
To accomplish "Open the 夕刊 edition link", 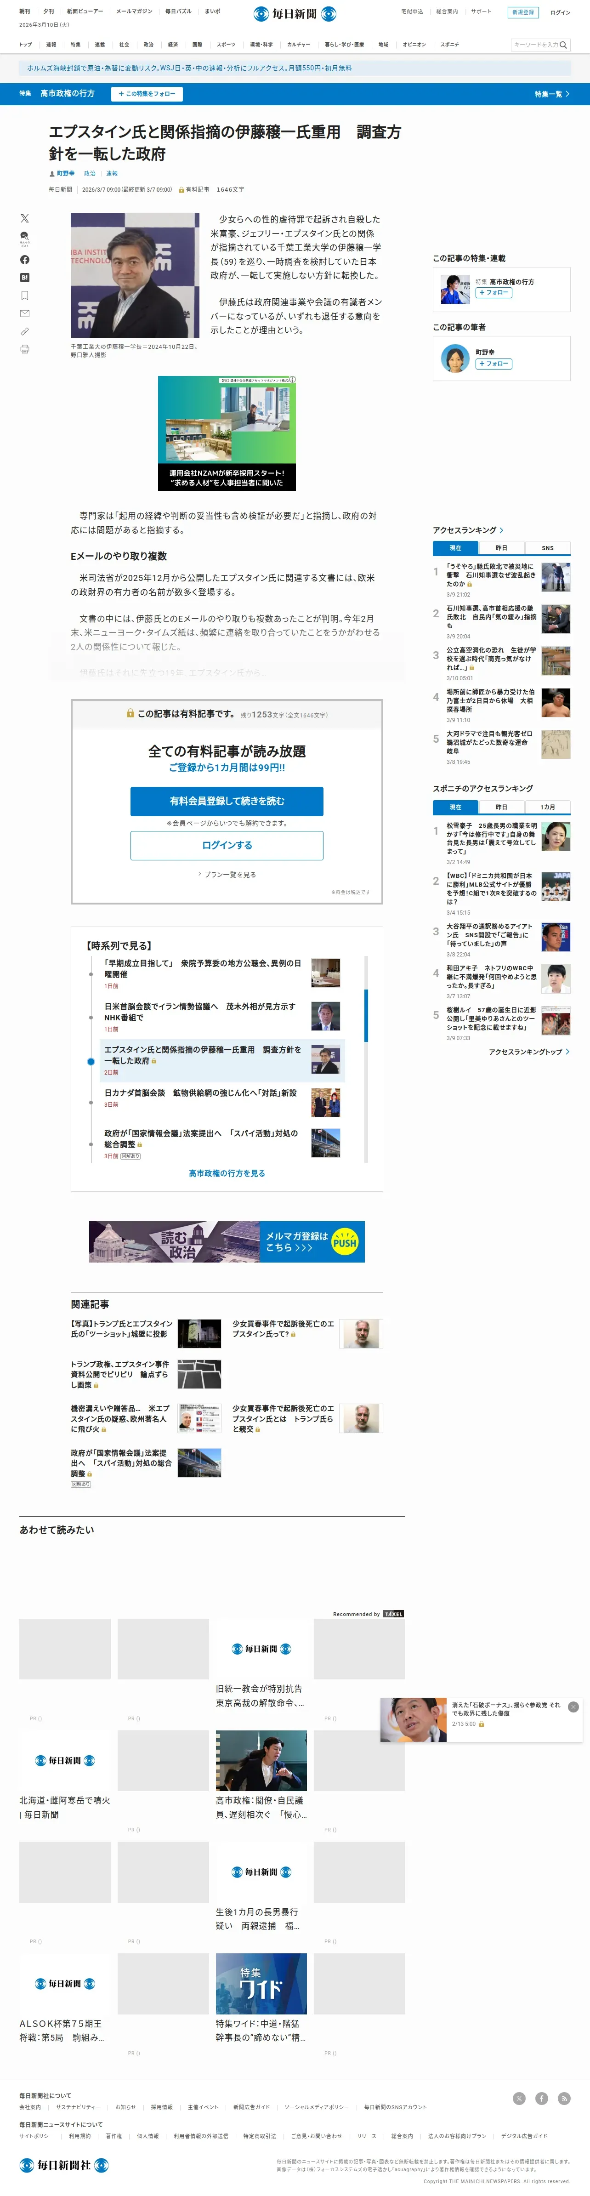I will click(x=49, y=12).
